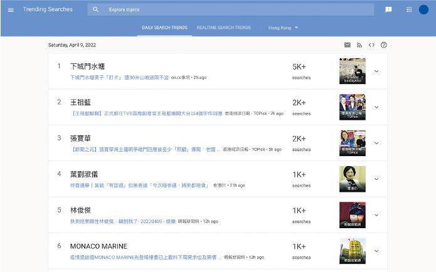Click the Trending Searches header title

pyautogui.click(x=48, y=9)
